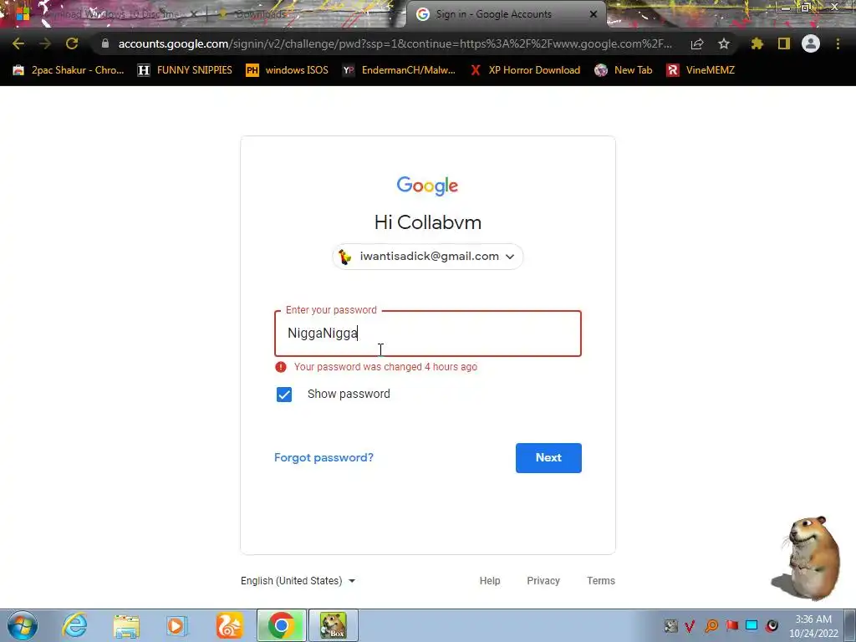Click the Google logo
This screenshot has width=856, height=642.
(x=427, y=186)
